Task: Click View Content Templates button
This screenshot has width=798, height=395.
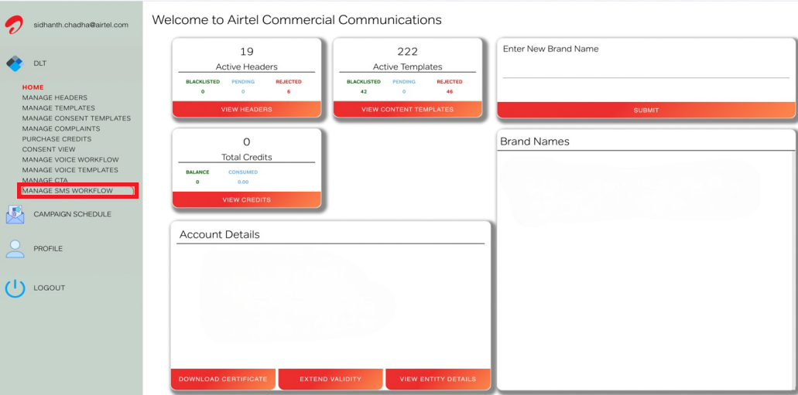Action: click(407, 110)
